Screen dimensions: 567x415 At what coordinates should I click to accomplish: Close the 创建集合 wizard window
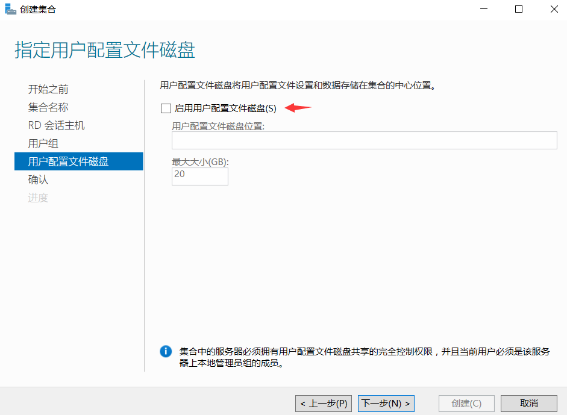553,10
